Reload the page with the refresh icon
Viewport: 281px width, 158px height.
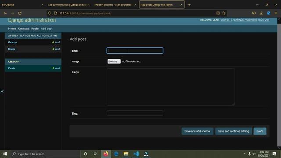coord(20,13)
